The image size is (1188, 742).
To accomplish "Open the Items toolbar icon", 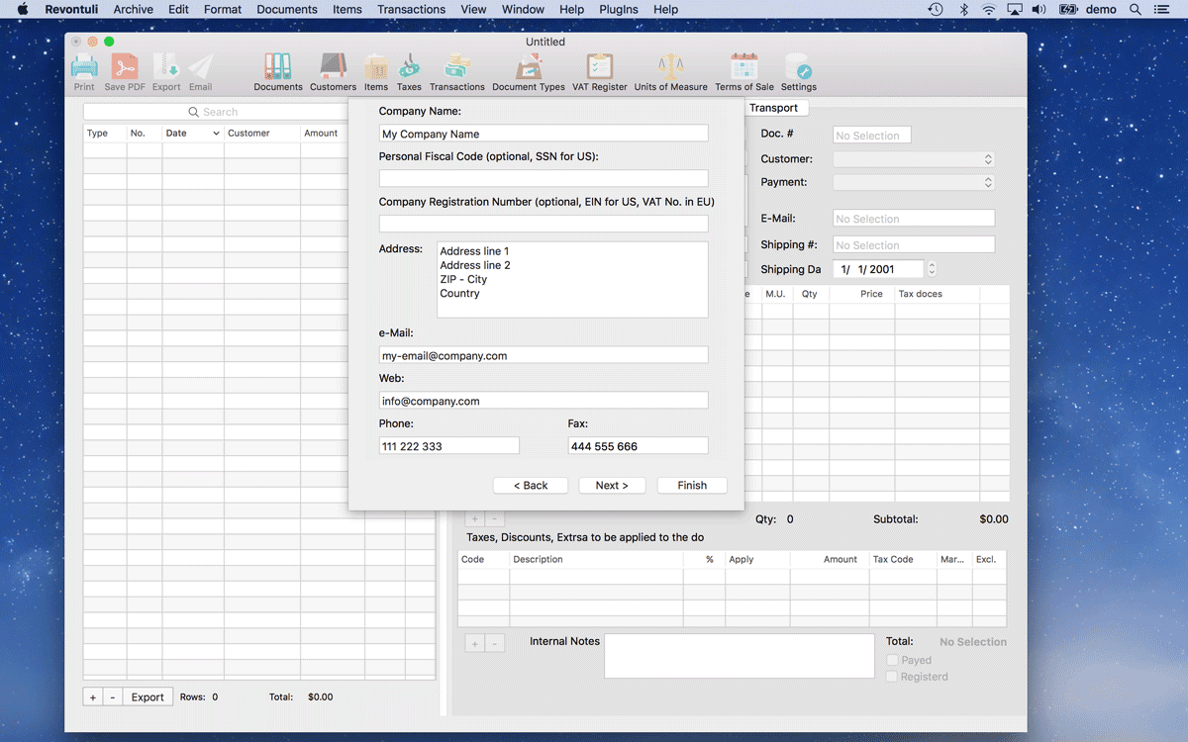I will coord(376,66).
